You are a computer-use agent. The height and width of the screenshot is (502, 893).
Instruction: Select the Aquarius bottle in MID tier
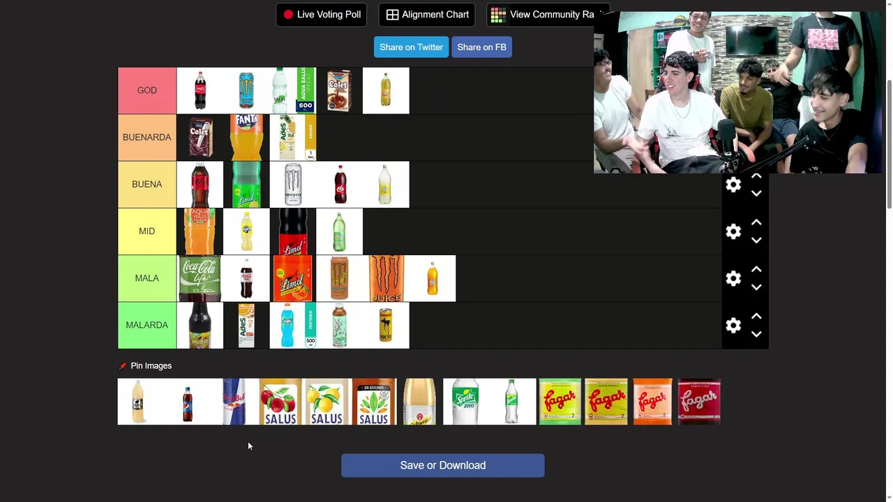point(200,231)
